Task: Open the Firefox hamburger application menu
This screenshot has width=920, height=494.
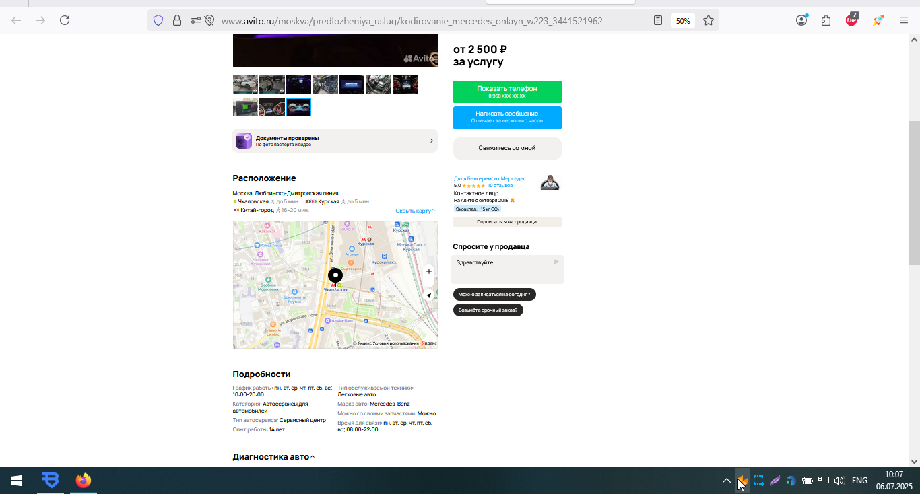Action: coord(904,20)
